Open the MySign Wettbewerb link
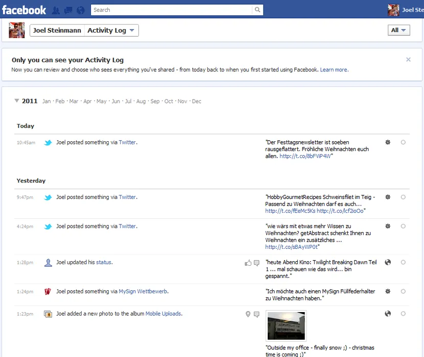Screen dimensions: 424x357 pyautogui.click(x=143, y=291)
